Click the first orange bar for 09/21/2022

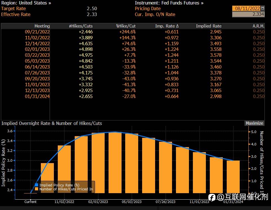47,178
